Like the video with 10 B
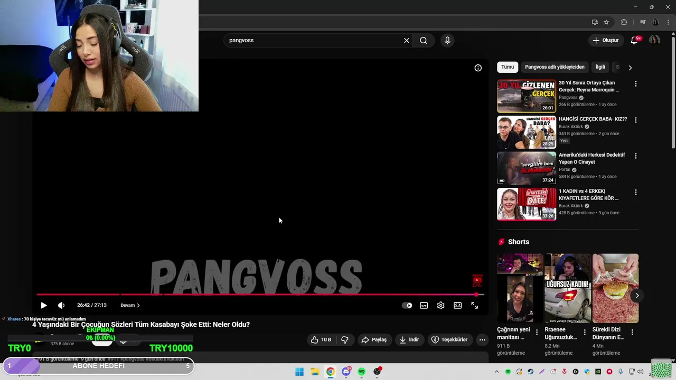 (x=321, y=340)
